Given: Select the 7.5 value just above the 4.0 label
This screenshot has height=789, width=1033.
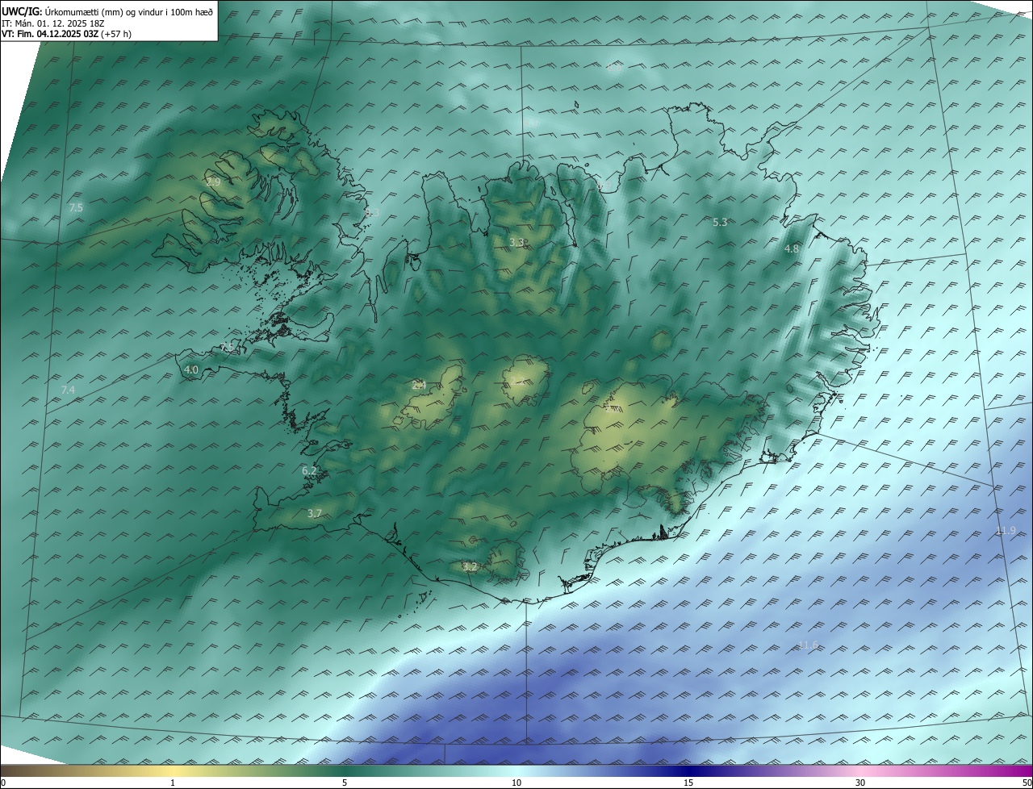Looking at the screenshot, I should 228,346.
